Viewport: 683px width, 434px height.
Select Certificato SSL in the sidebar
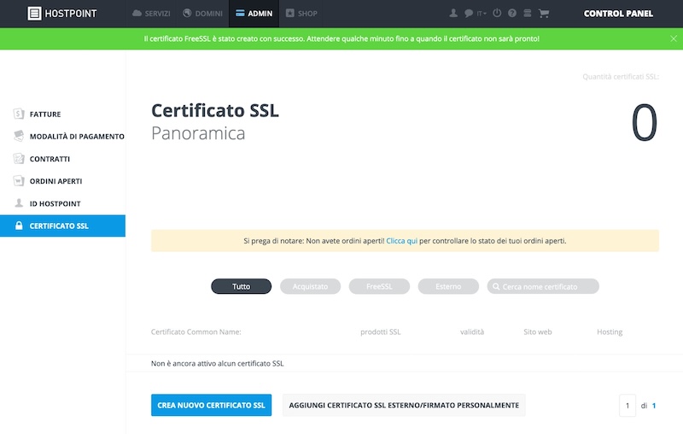coord(62,226)
